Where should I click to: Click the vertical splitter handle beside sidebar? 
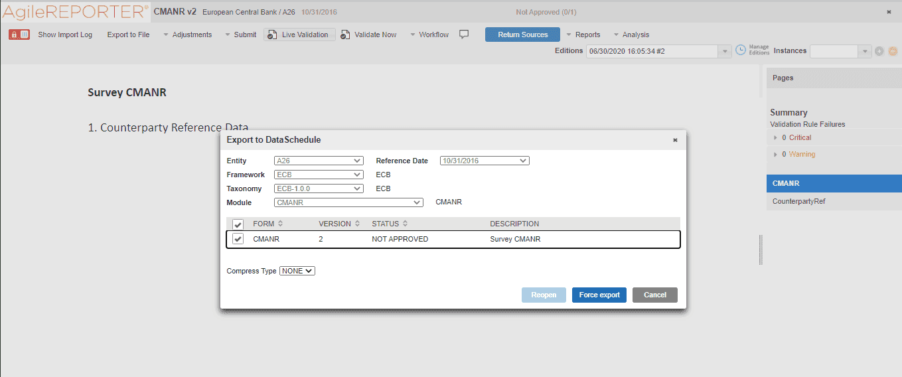pos(761,250)
